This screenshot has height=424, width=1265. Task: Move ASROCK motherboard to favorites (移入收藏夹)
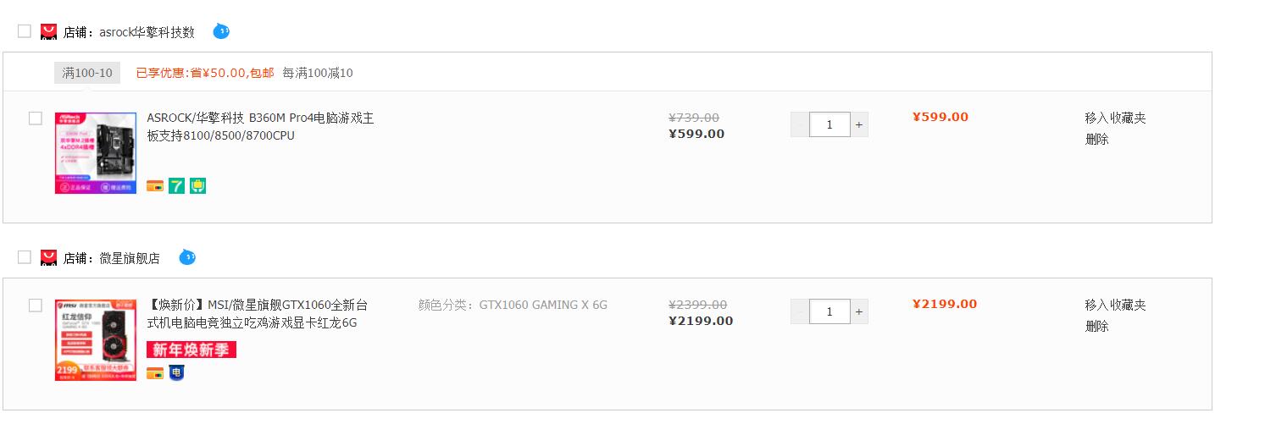[1115, 118]
